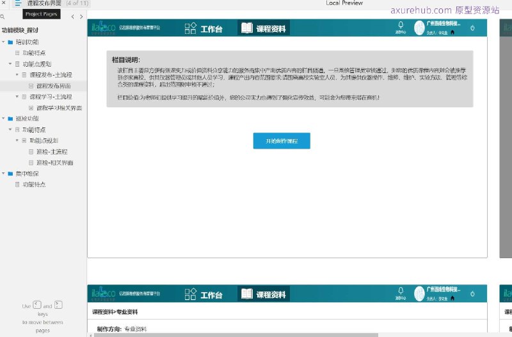The image size is (512, 337).
Task: Click the user avatar in top header
Action: 419,28
